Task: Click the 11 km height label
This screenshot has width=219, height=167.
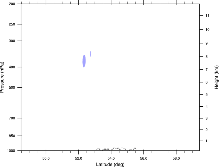Action: 207,15
